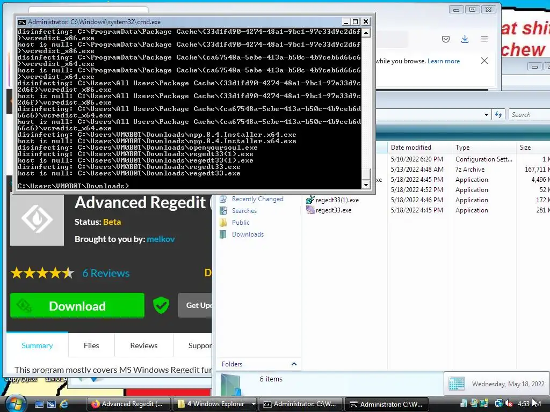Open the Pocket icon in Firefox toolbar
This screenshot has height=412, width=550.
pyautogui.click(x=445, y=39)
